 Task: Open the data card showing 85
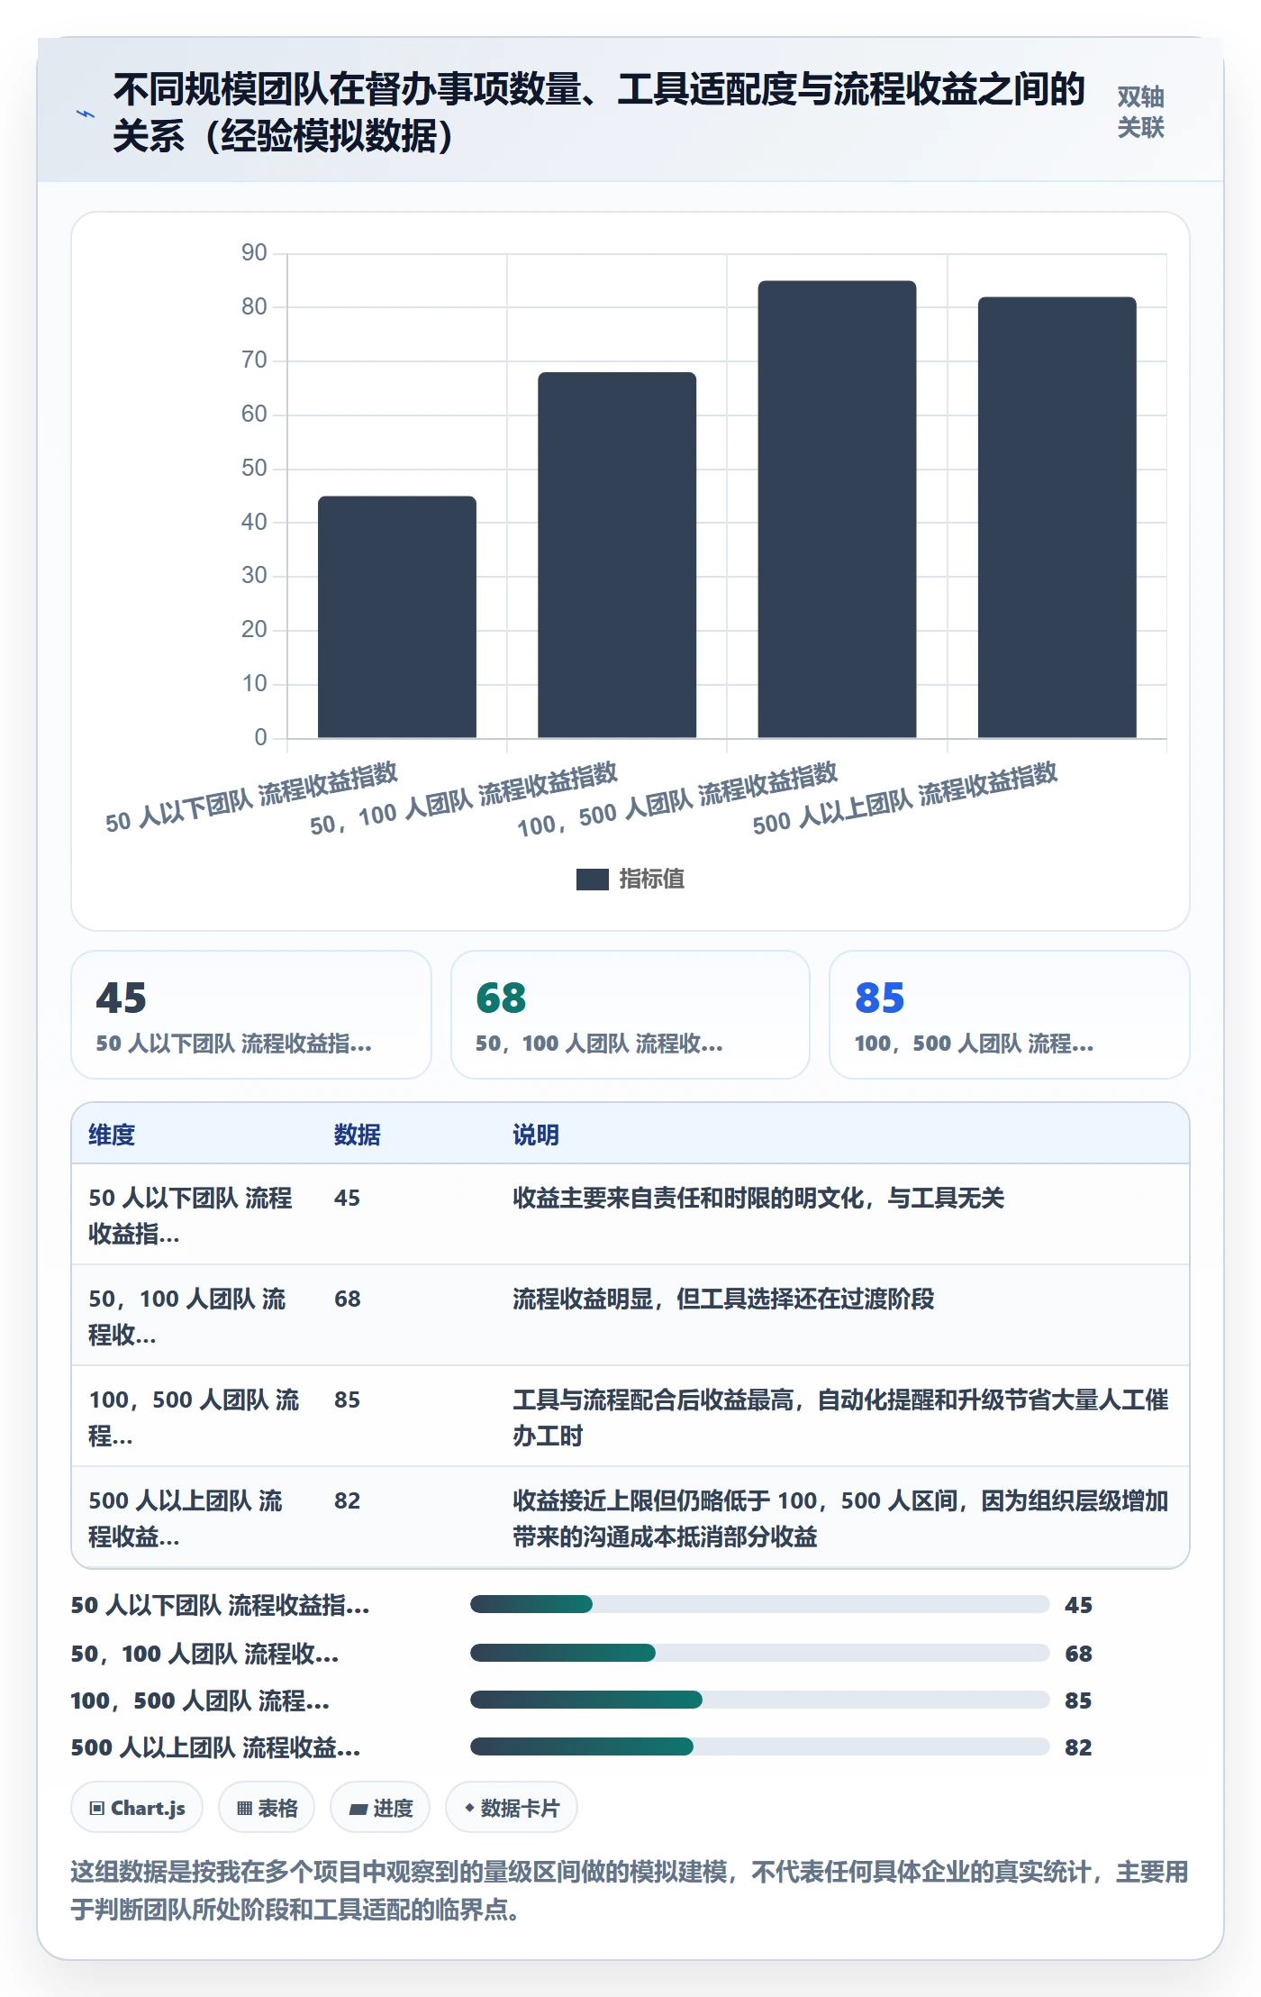click(x=1010, y=1015)
